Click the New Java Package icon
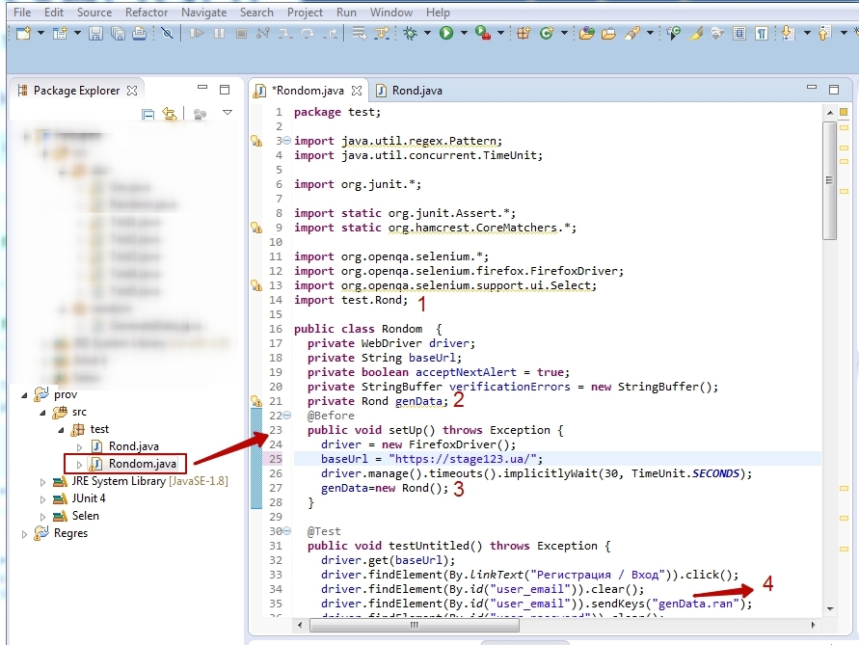The width and height of the screenshot is (859, 645). [x=523, y=34]
